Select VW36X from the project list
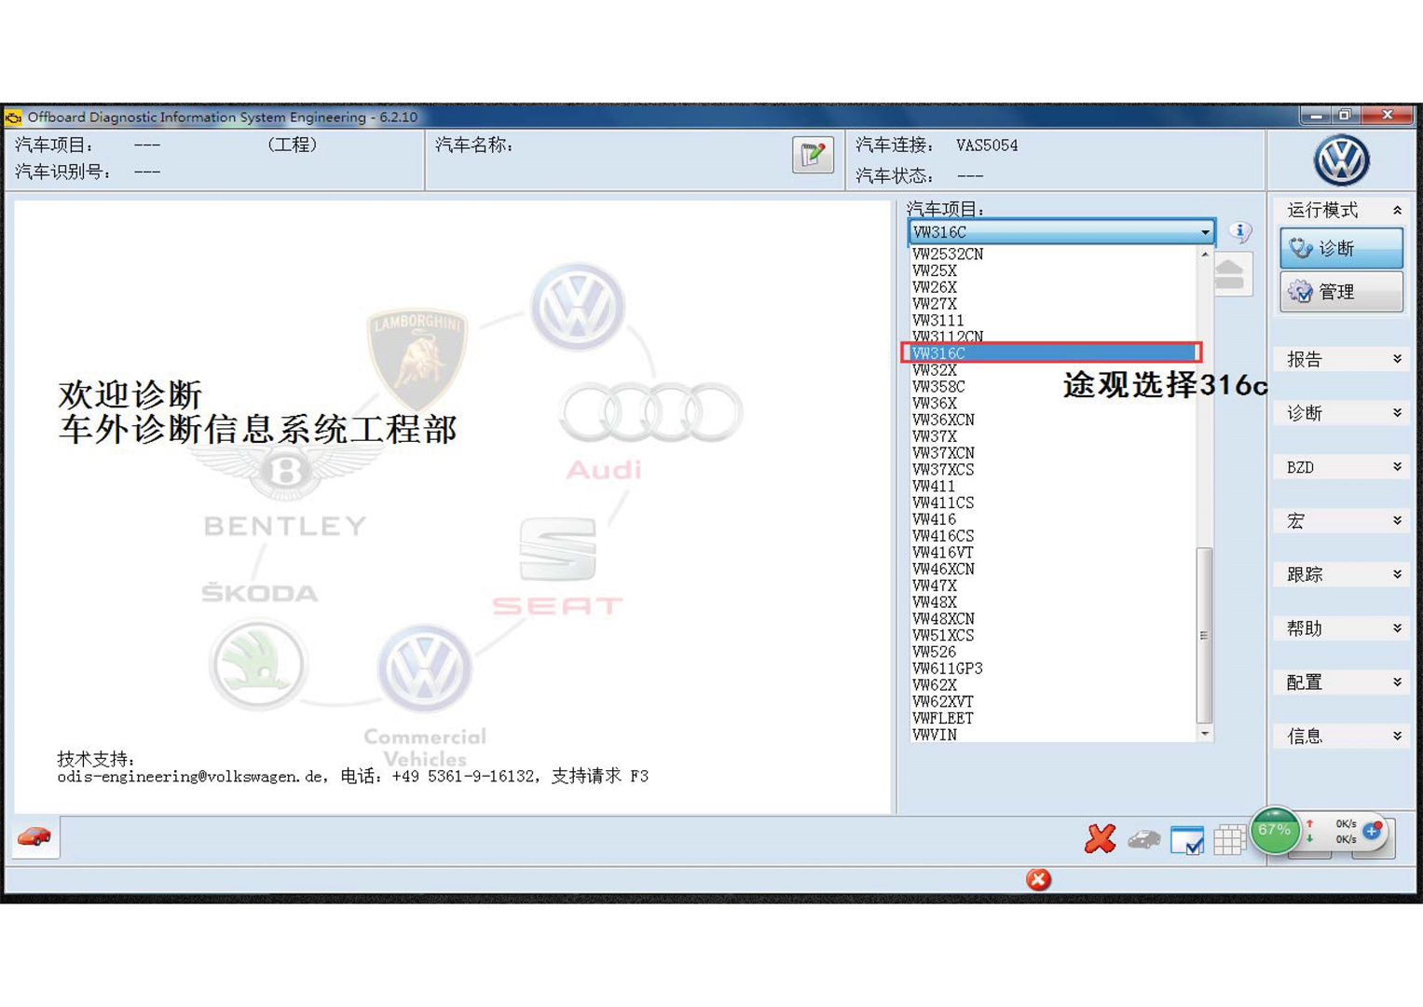 tap(1053, 403)
